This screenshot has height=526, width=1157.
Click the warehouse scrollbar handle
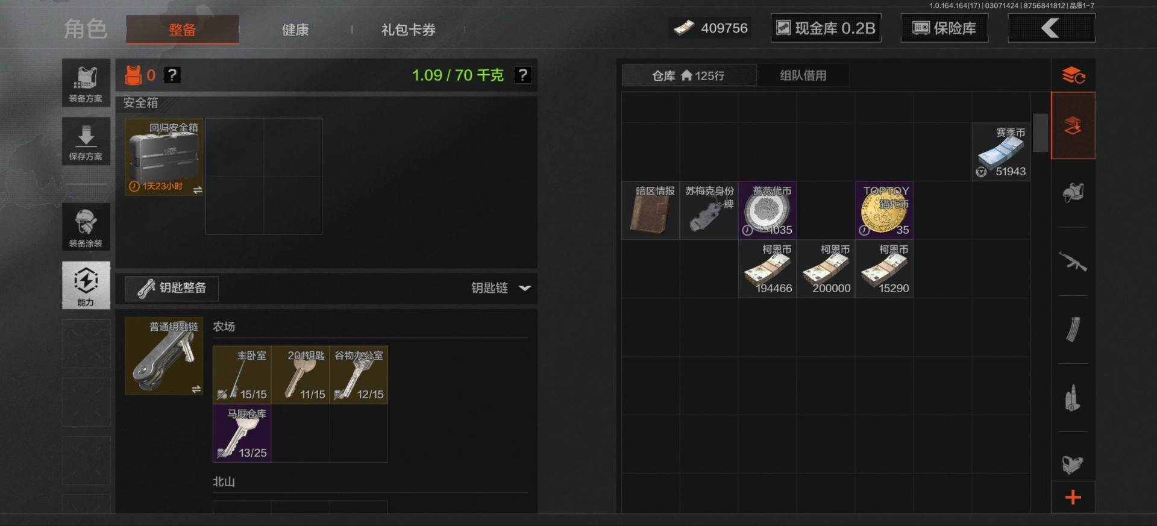click(1041, 133)
